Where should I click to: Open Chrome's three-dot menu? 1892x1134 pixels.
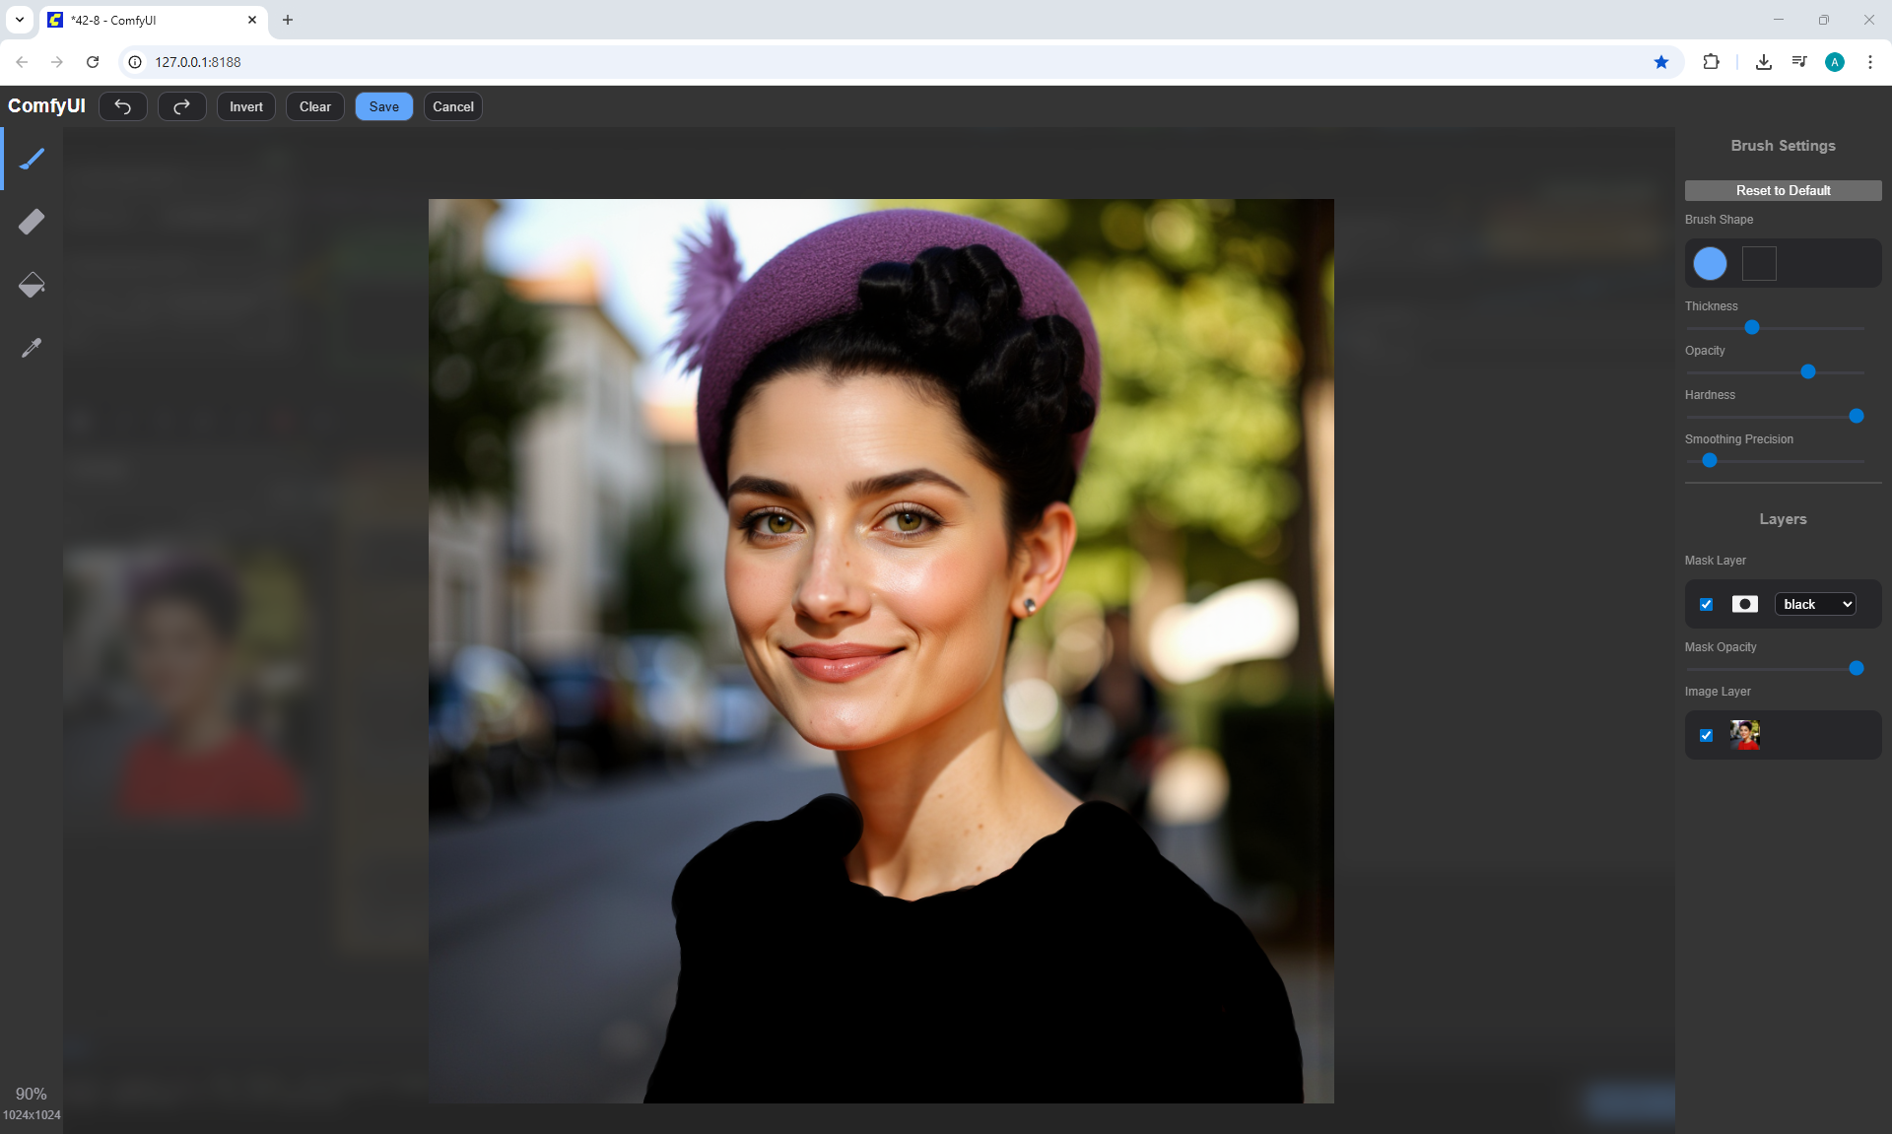tap(1869, 62)
